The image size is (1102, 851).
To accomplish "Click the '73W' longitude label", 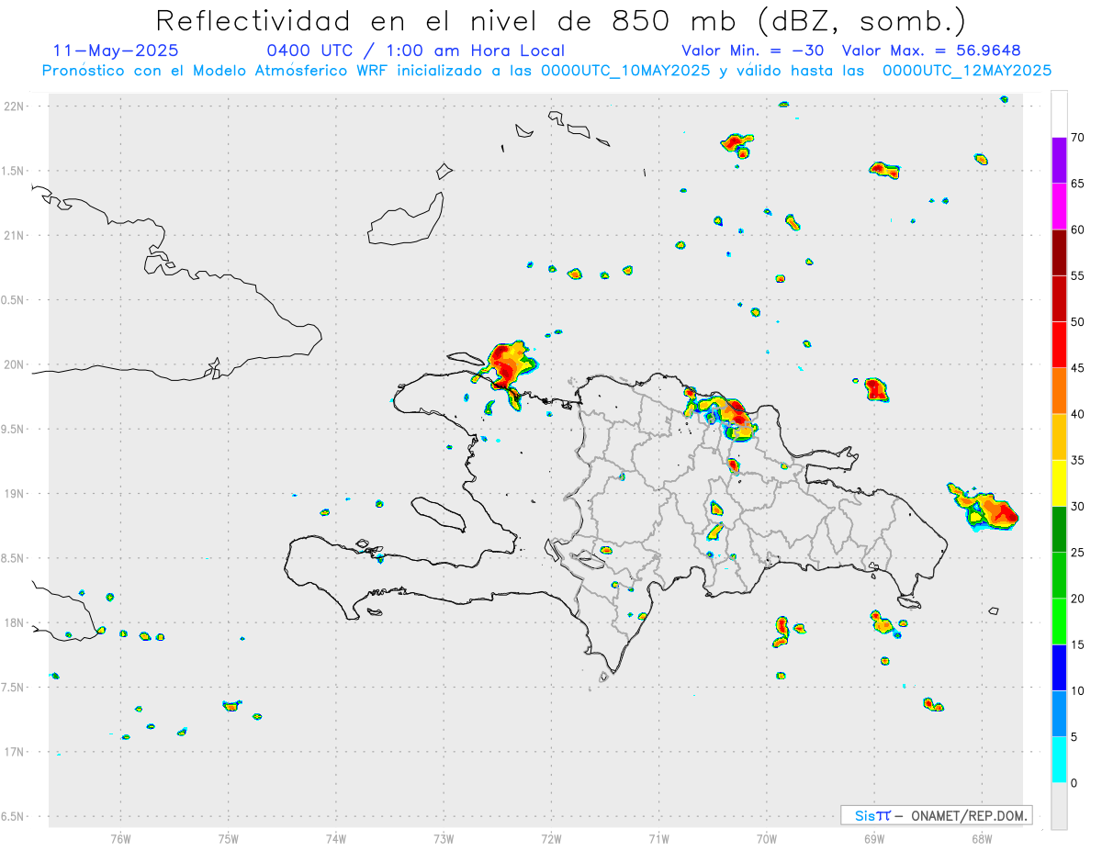I will pyautogui.click(x=444, y=839).
